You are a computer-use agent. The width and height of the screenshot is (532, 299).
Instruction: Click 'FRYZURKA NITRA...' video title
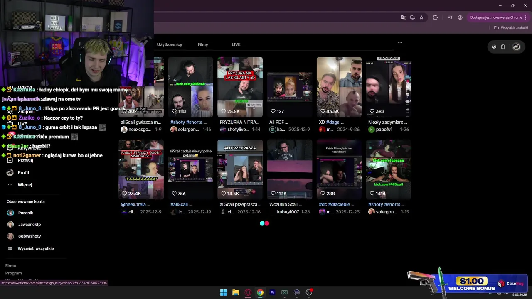pyautogui.click(x=239, y=122)
